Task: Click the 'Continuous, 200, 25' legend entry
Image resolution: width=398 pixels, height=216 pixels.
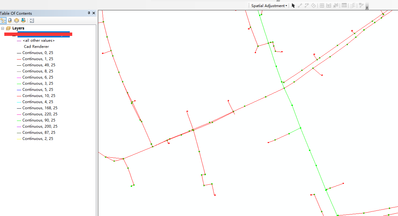Action: tap(40, 126)
